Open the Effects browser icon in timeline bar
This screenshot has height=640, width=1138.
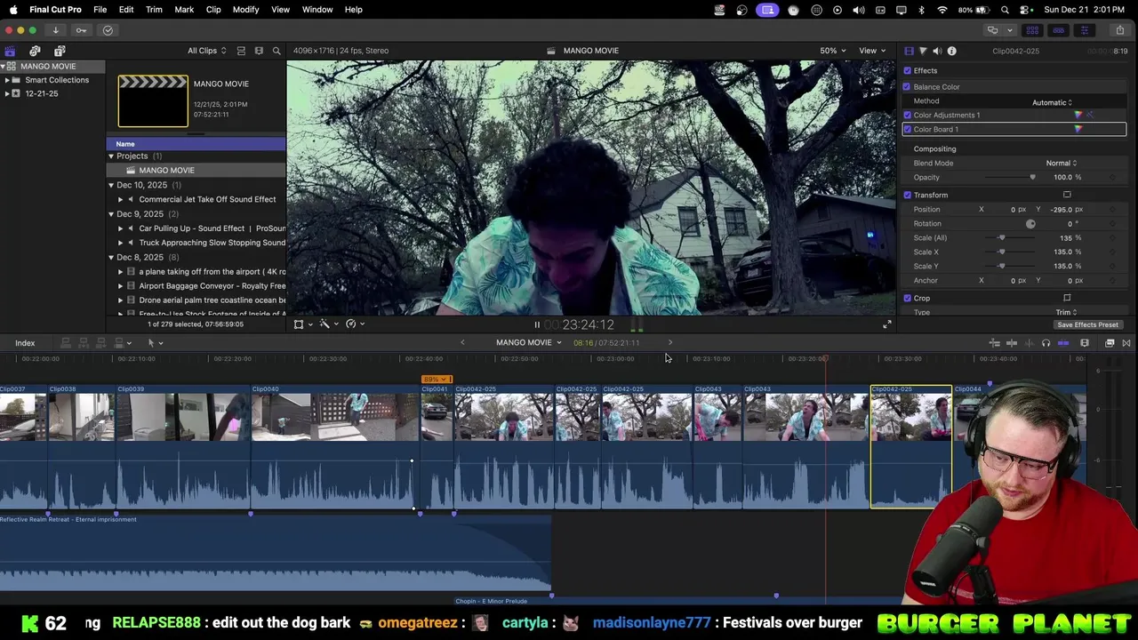pos(1110,343)
